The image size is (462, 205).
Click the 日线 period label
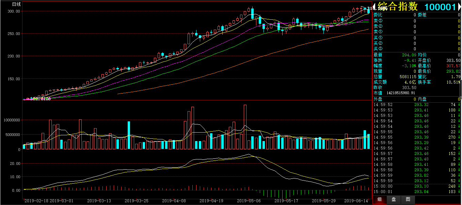[16, 4]
